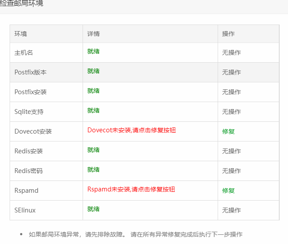Click 无操作 in the Sqlite支持 row
The width and height of the screenshot is (288, 244).
(x=232, y=112)
